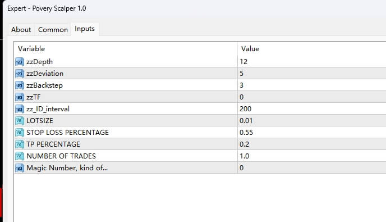Click the icon next to STOP LOSS PERCENTAGE
The width and height of the screenshot is (386, 222).
coord(20,133)
